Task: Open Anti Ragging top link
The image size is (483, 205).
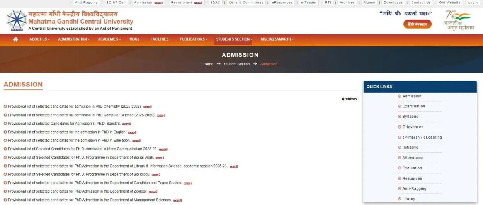Action: point(86,3)
